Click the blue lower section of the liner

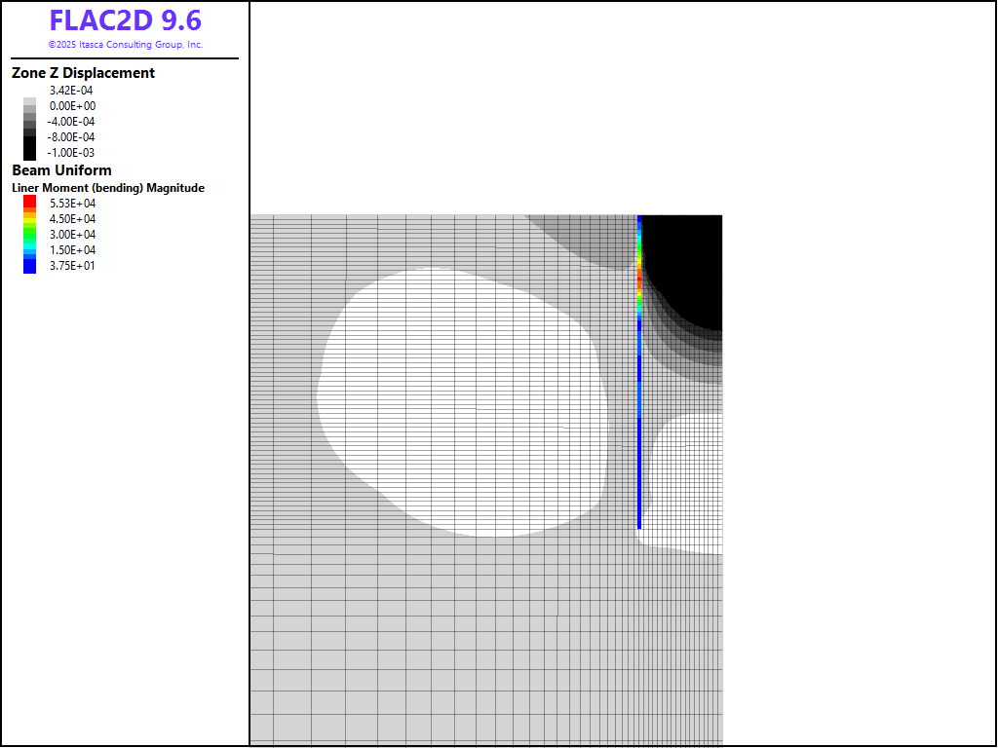pos(639,467)
